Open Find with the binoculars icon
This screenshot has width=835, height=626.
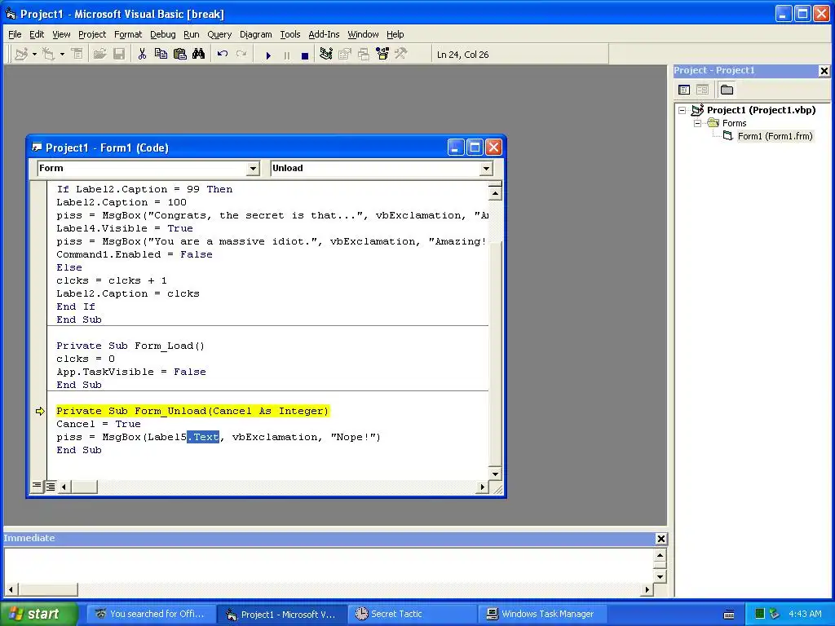[x=199, y=55]
